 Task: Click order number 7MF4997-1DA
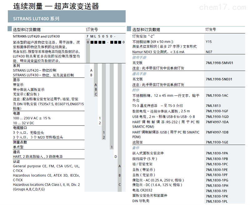point(217,122)
